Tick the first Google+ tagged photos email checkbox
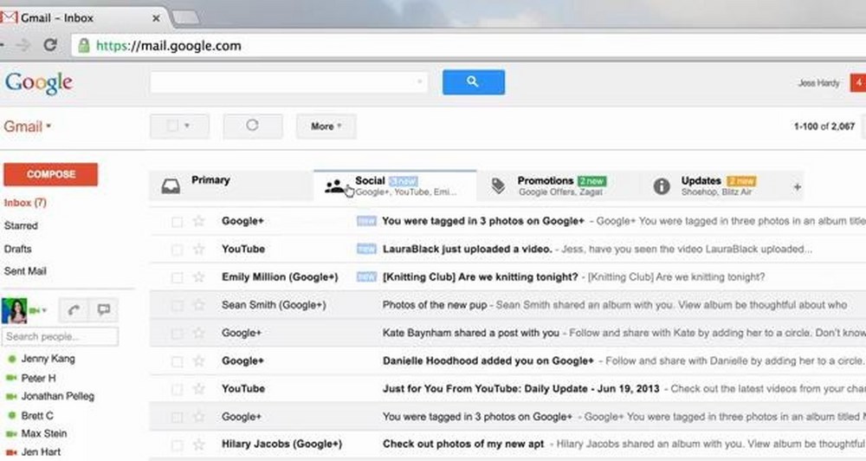The height and width of the screenshot is (461, 866). (x=177, y=222)
